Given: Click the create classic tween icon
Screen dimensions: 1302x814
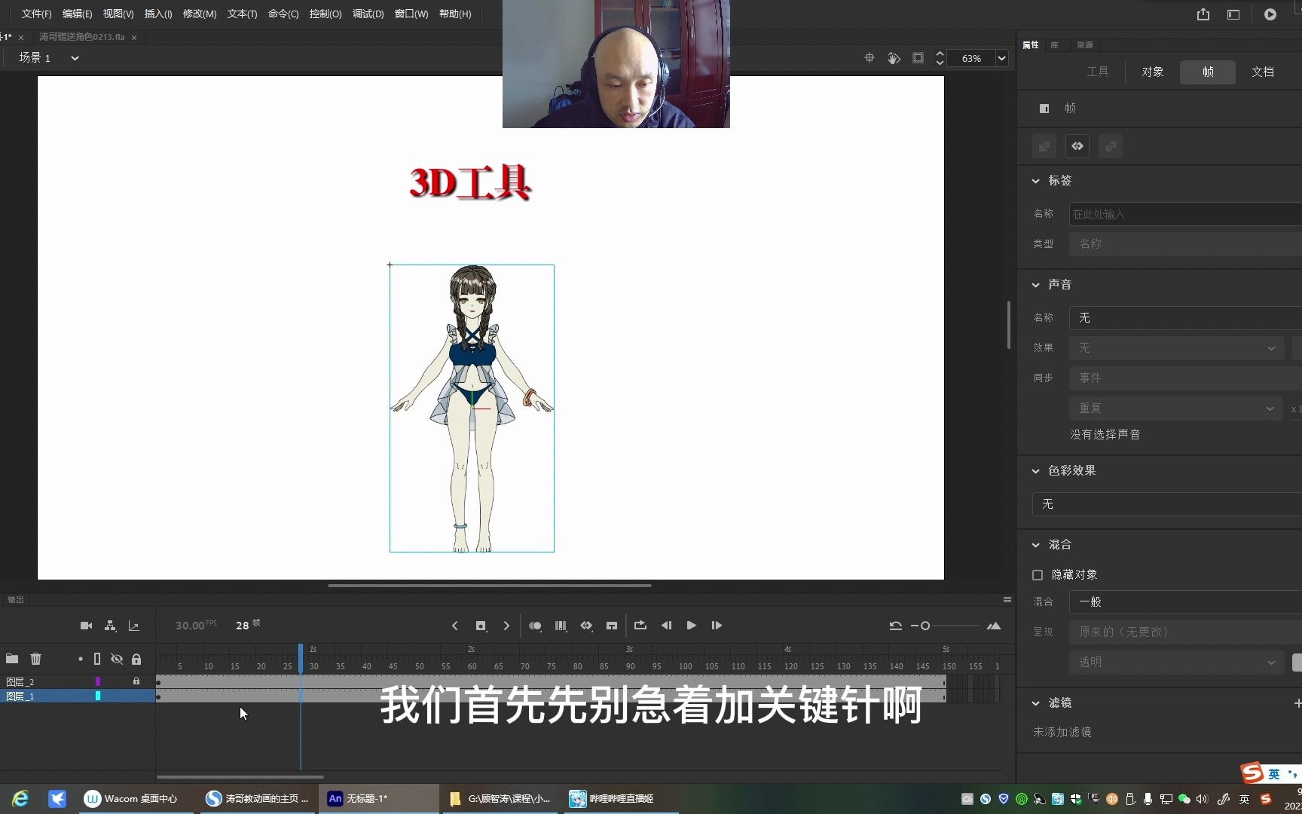Looking at the screenshot, I should [586, 626].
